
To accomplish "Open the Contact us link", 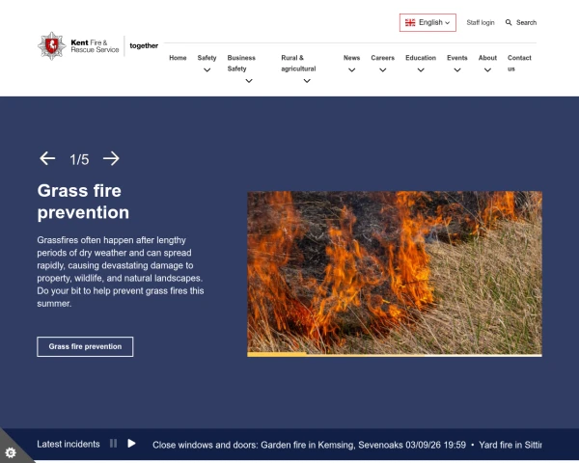I will point(519,63).
